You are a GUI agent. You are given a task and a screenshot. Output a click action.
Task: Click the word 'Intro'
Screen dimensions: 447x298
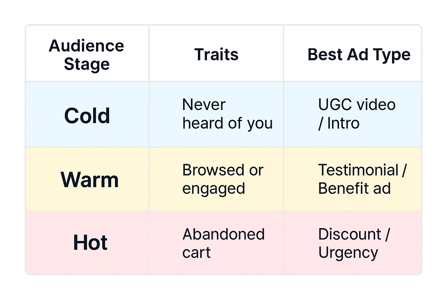343,123
